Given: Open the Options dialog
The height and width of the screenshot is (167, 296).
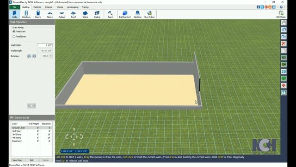Looking at the screenshot, I should (x=138, y=14).
